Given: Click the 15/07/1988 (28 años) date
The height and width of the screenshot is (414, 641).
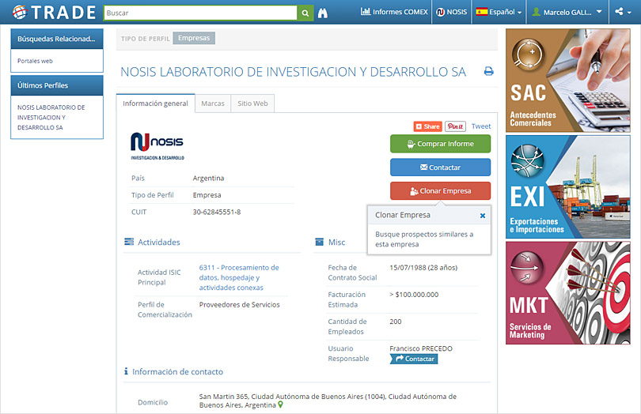Looking at the screenshot, I should 423,268.
